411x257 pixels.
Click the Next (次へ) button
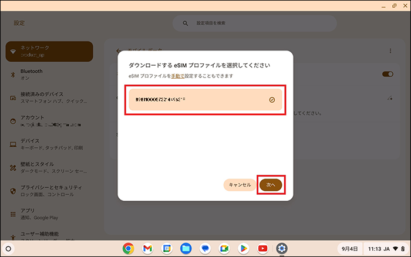[271, 185]
